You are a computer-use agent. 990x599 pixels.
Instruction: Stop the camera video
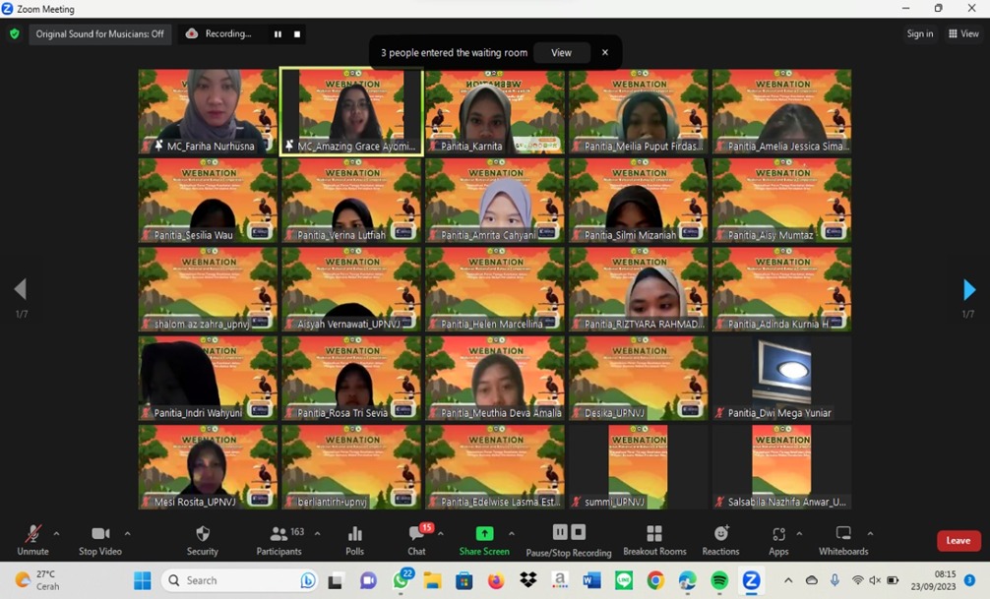click(99, 539)
